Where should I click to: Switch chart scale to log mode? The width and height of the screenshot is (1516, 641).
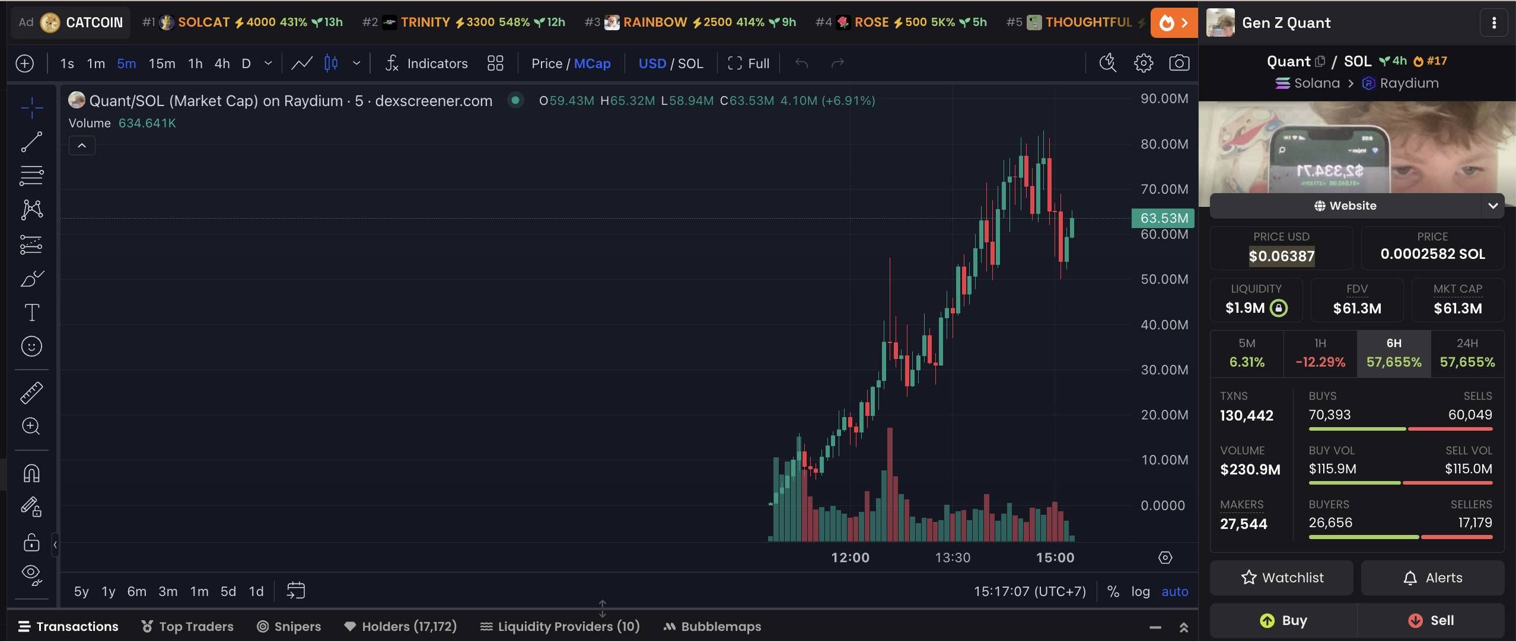(1140, 591)
